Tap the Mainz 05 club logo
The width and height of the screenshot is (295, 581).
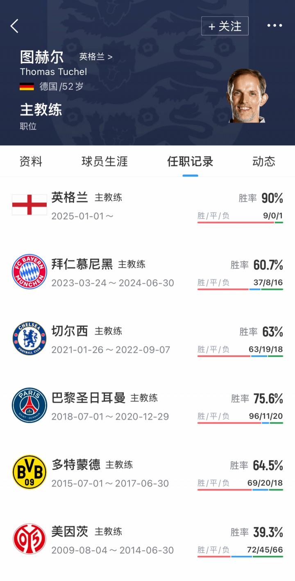(x=29, y=538)
